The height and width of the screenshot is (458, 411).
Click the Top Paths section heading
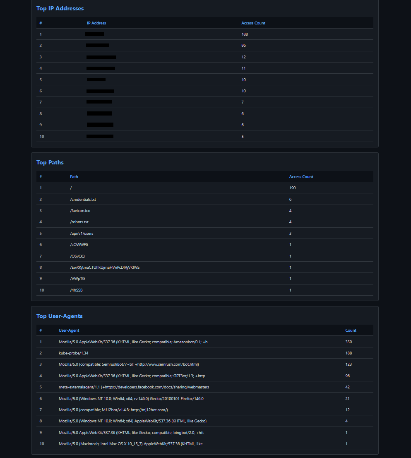[x=50, y=162]
